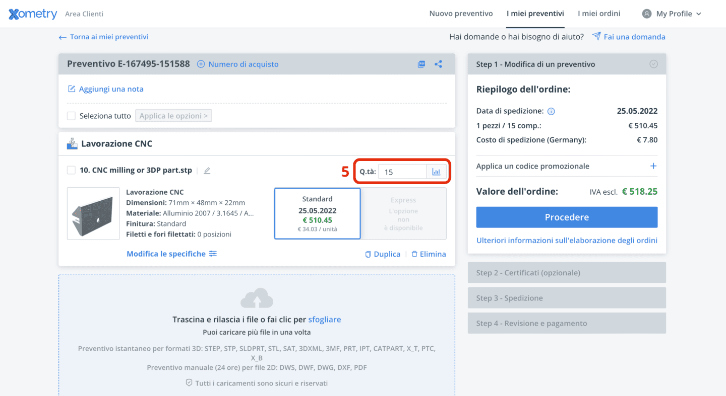
Task: Click the Procedere button
Action: pos(567,217)
